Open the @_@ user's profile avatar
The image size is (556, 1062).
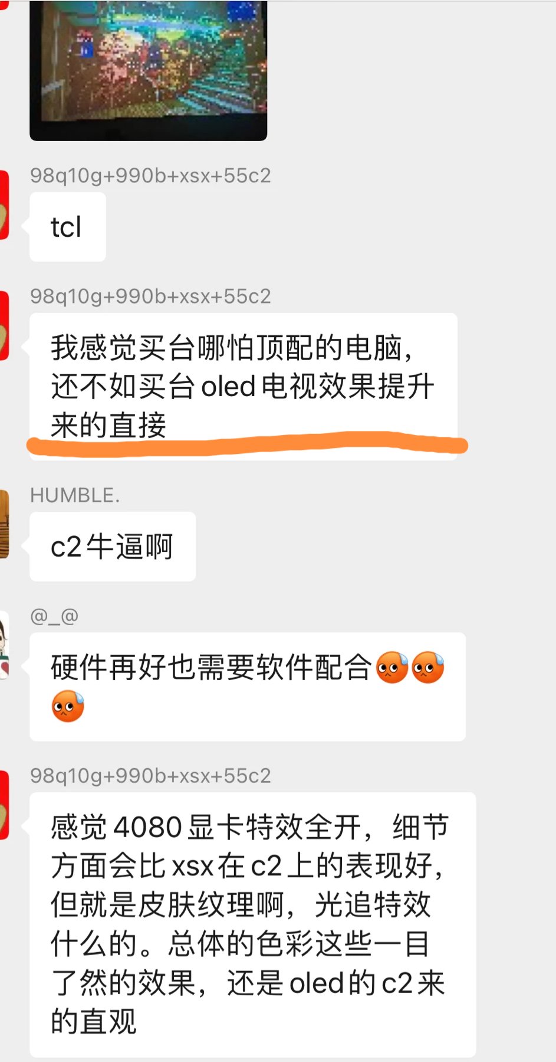[4, 645]
